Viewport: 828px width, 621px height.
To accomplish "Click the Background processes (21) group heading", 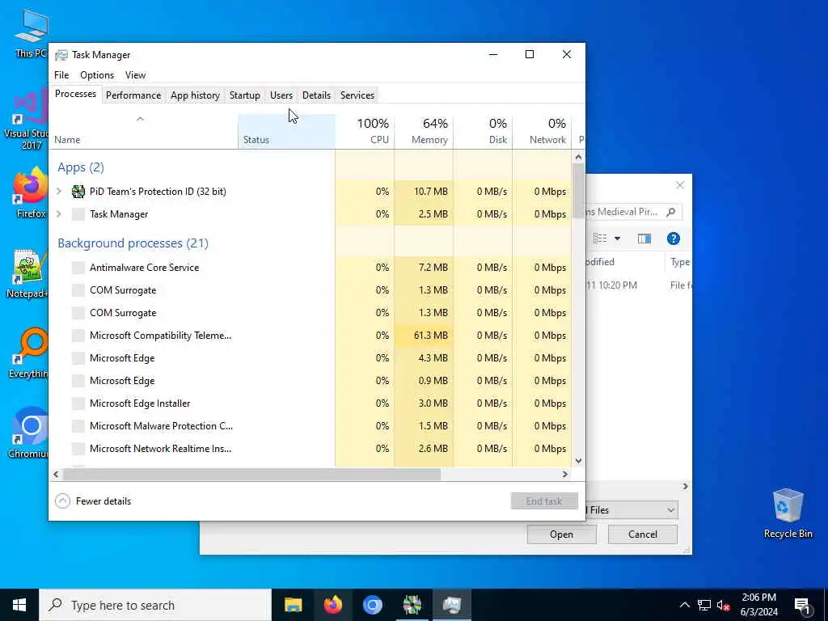I will [x=133, y=243].
